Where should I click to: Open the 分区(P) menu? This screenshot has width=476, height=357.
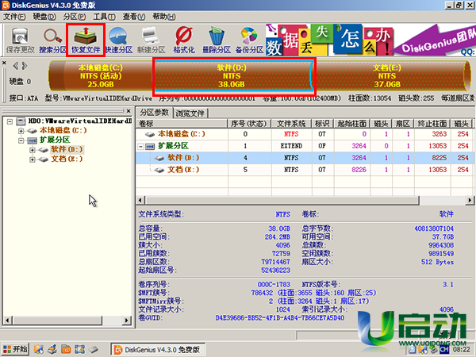pyautogui.click(x=75, y=17)
